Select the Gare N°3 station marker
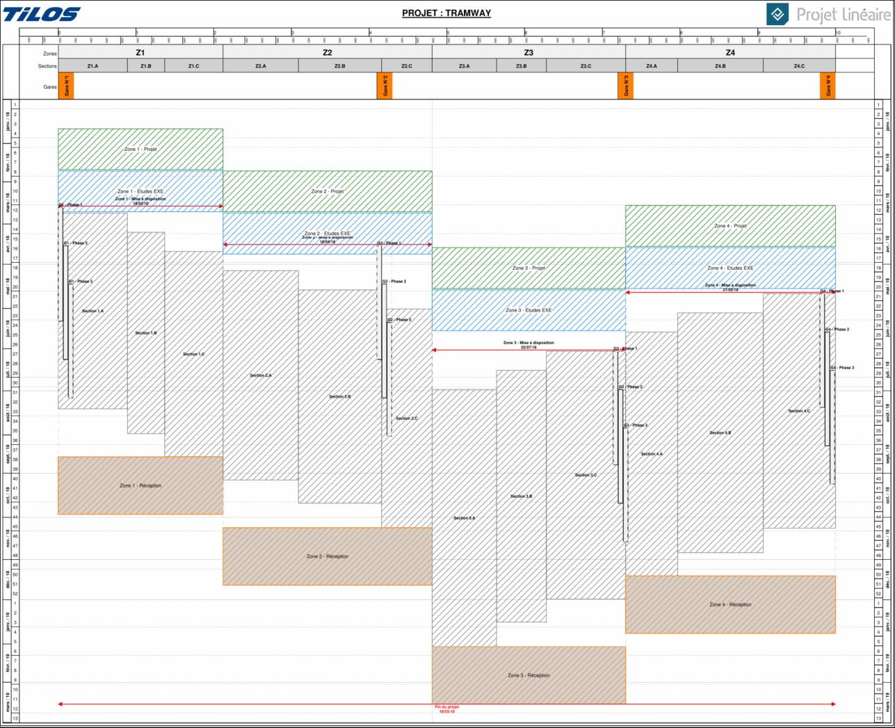895x728 pixels. pos(626,86)
